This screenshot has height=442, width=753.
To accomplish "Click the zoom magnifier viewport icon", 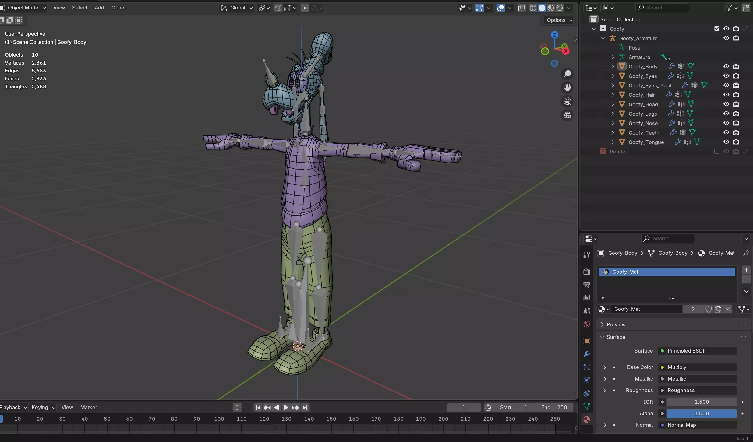I will 567,74.
